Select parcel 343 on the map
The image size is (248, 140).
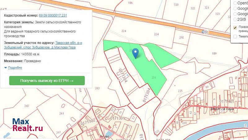tap(26, 106)
